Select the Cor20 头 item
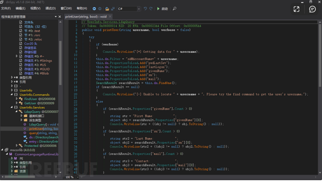This screenshot has width=322, height=181. [x=31, y=43]
